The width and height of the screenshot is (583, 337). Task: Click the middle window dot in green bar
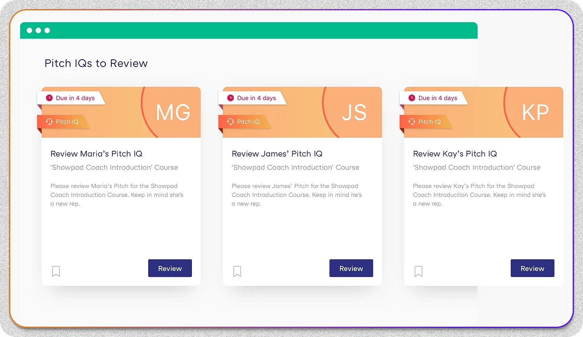click(38, 30)
